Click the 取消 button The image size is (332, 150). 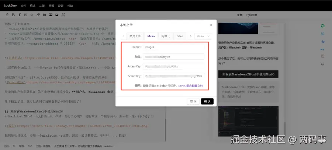[x=193, y=101]
